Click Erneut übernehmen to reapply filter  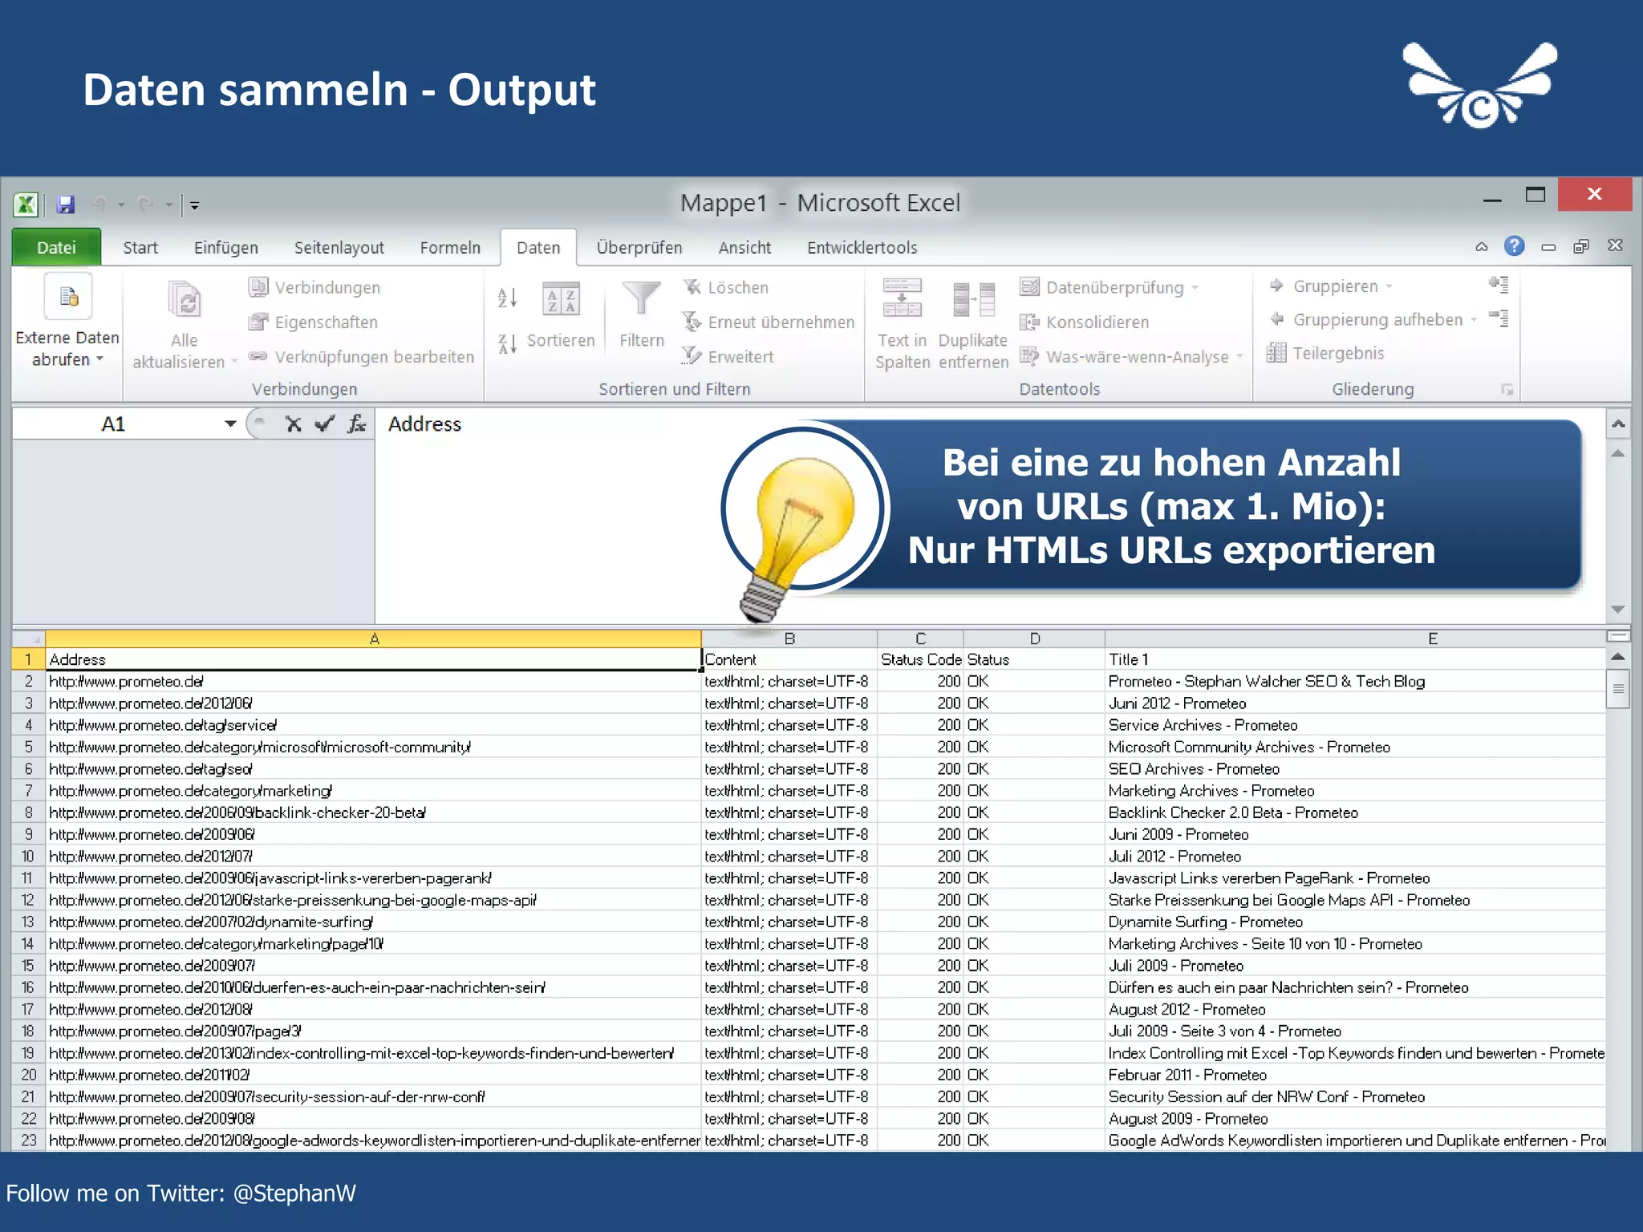click(x=769, y=322)
